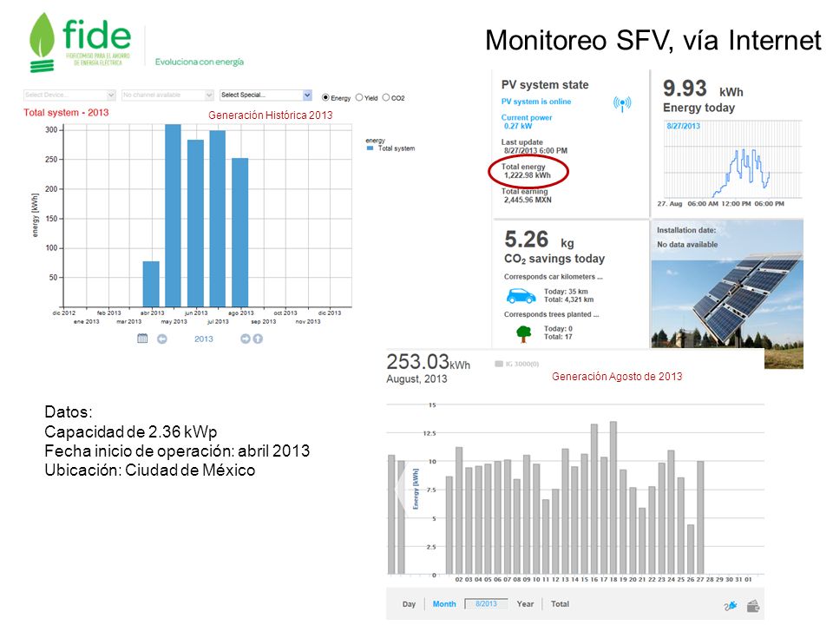This screenshot has height=625, width=833.
Task: Click the 2013 year label in navigator
Action: point(203,339)
